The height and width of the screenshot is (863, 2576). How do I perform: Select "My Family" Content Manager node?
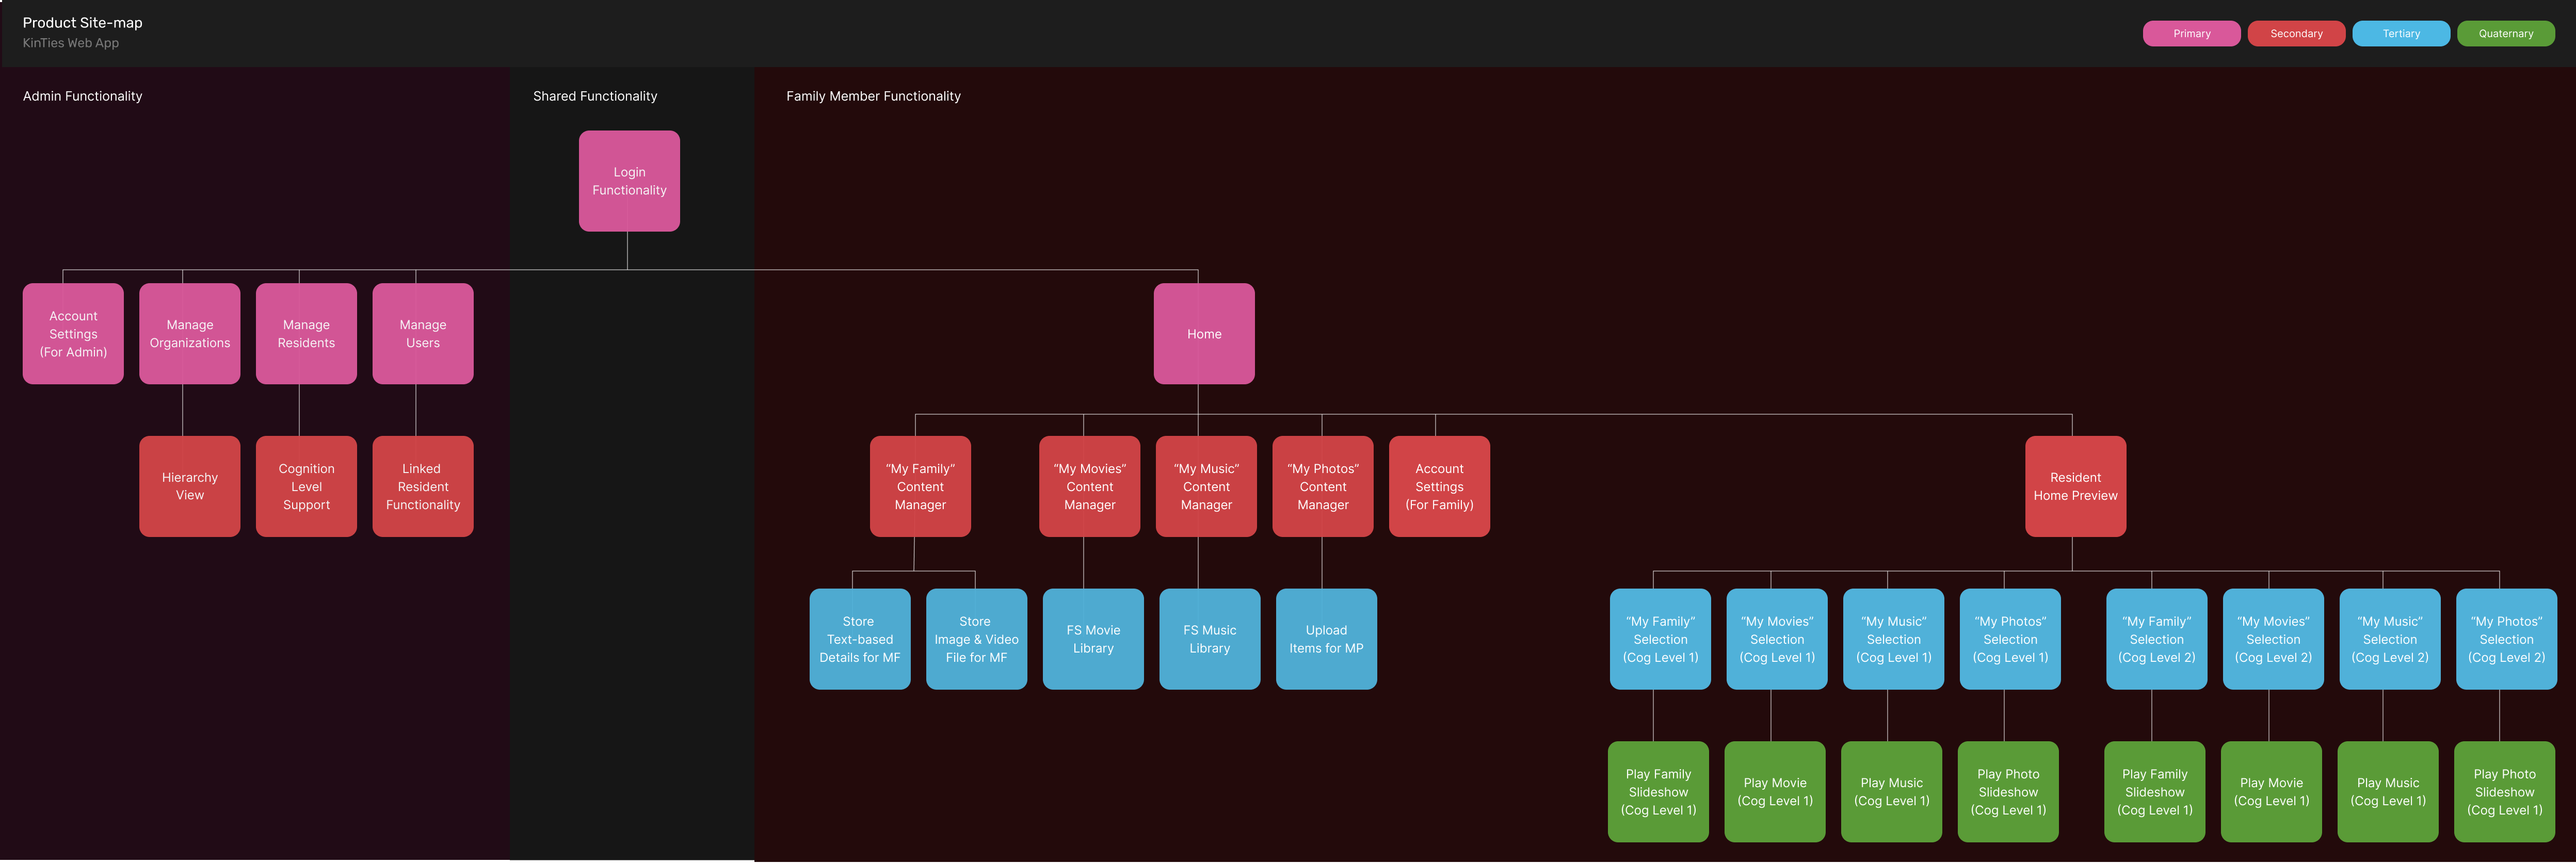920,486
